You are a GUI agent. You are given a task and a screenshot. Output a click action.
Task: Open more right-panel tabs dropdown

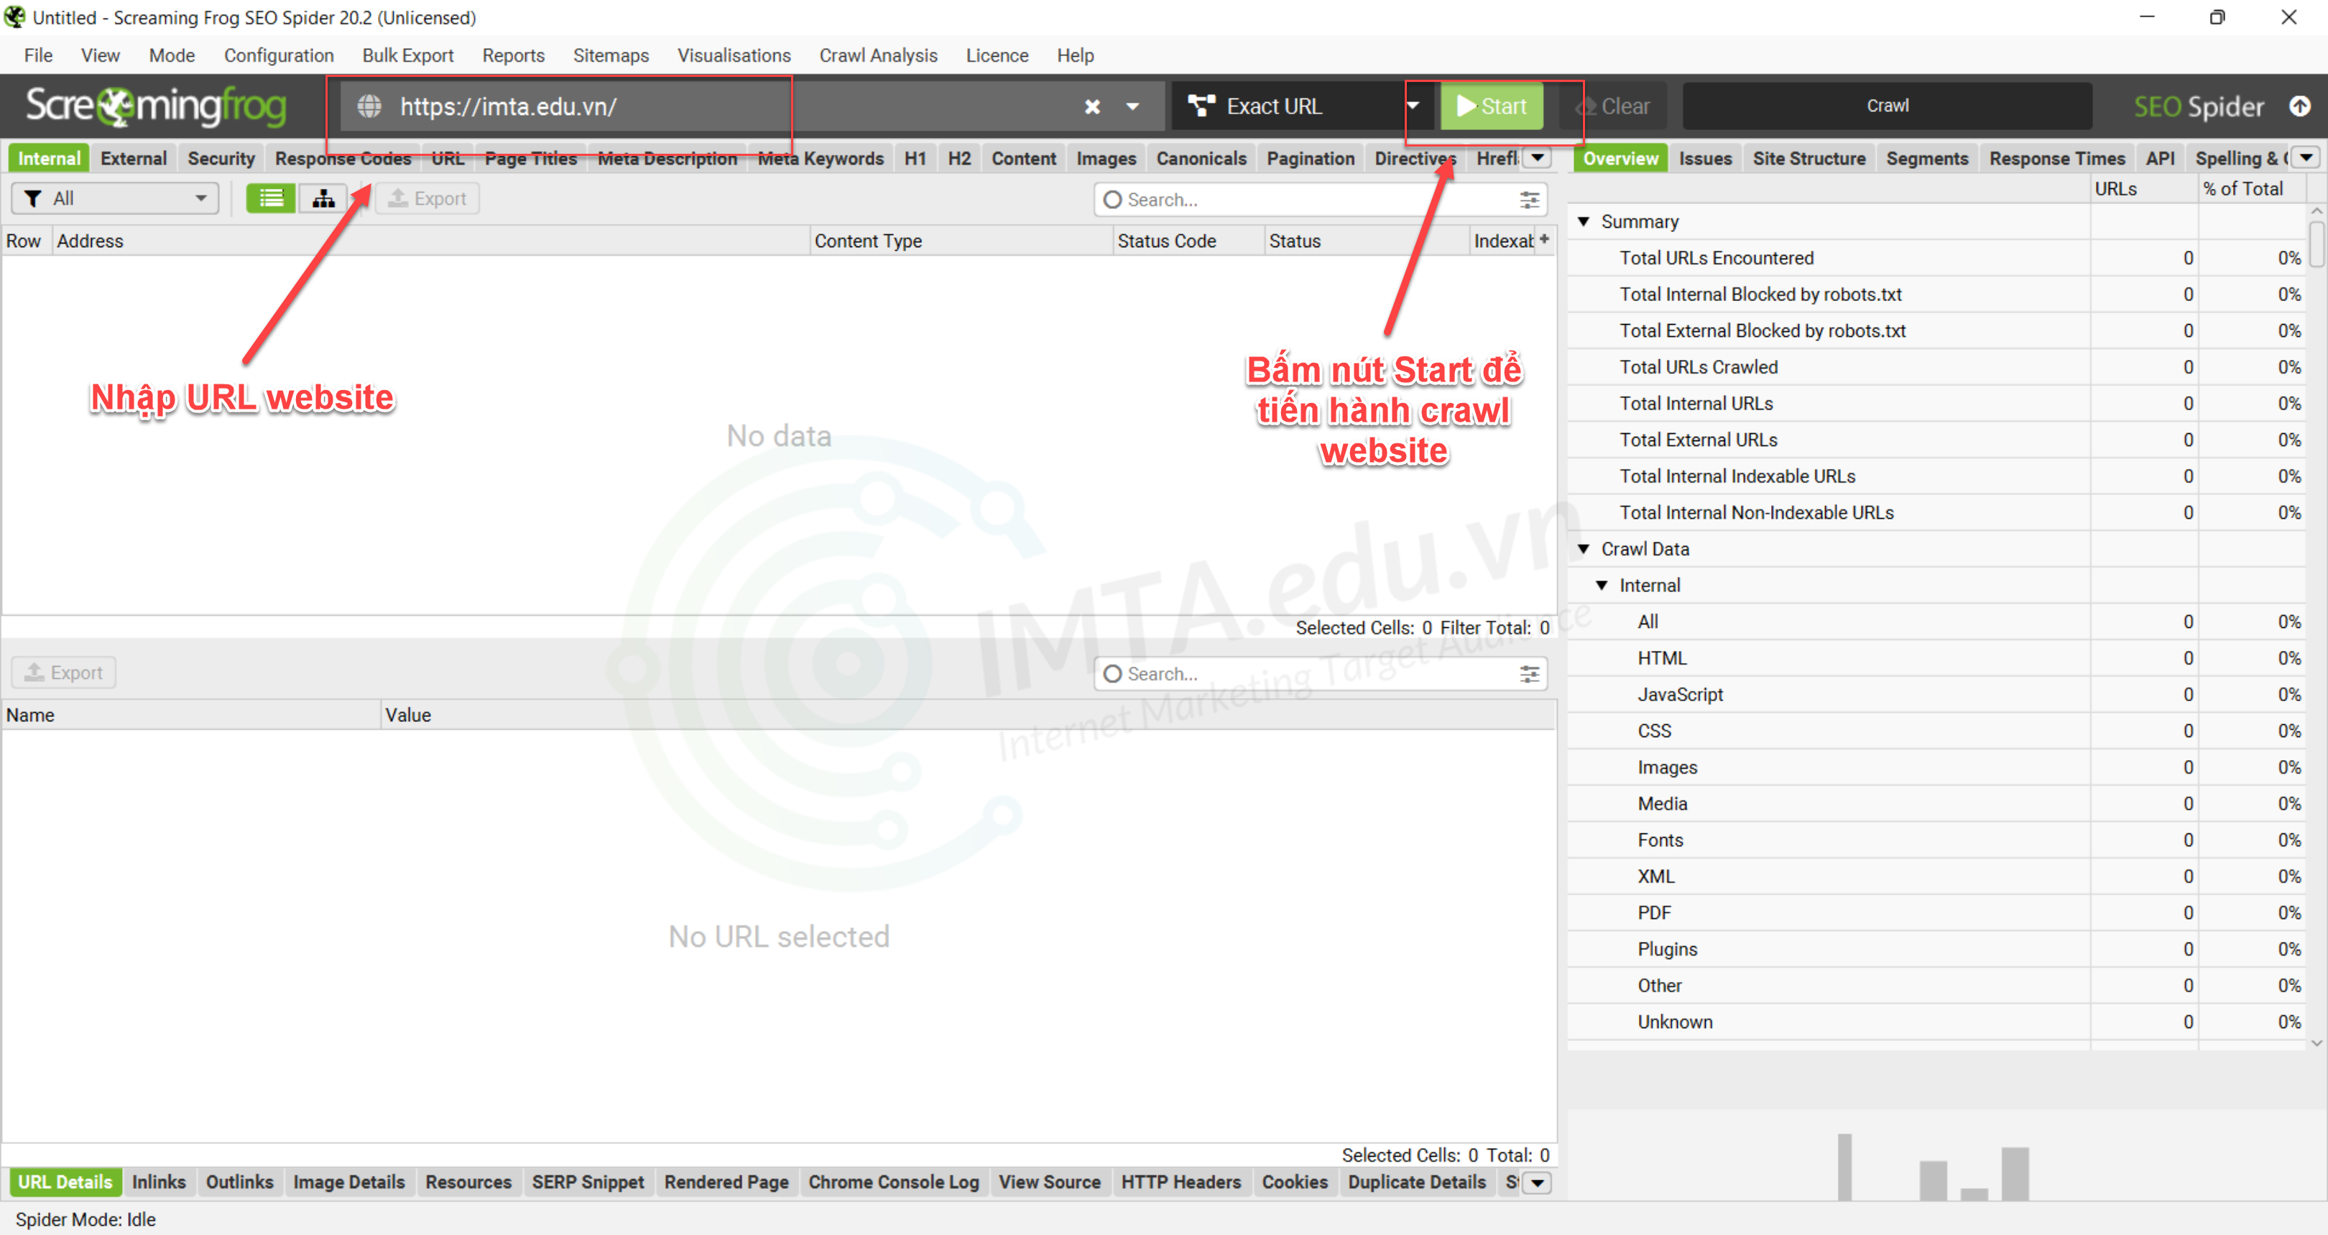pyautogui.click(x=2307, y=158)
